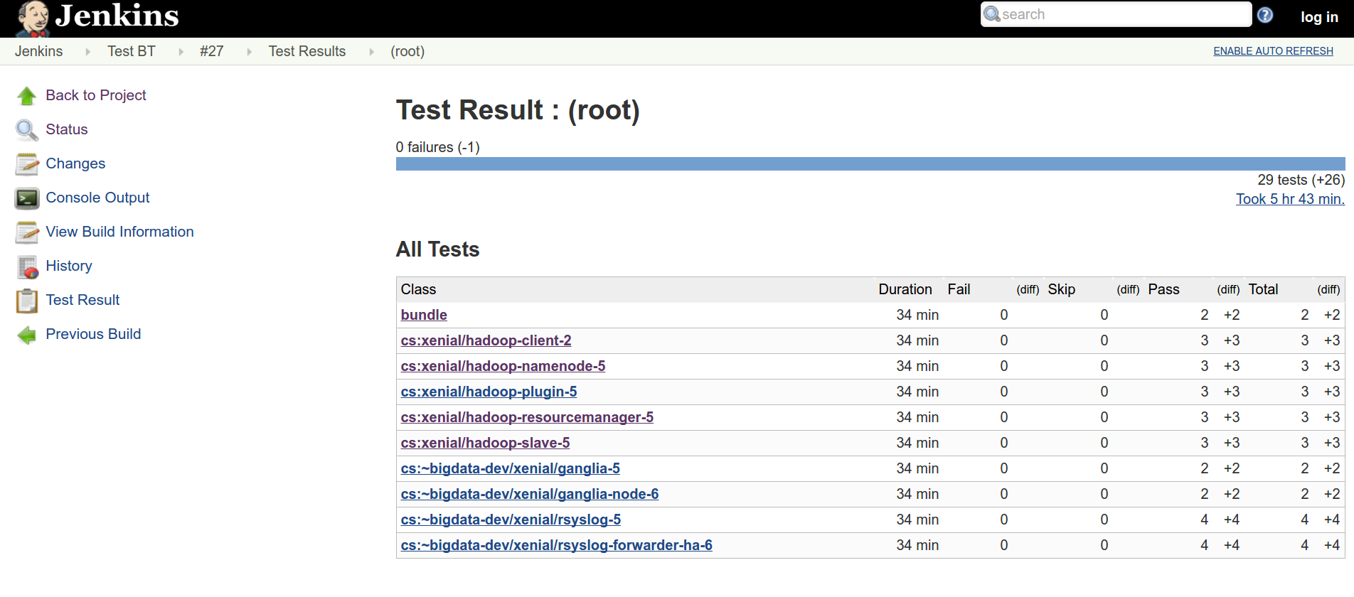
Task: Click the search help question-mark icon
Action: coord(1265,15)
